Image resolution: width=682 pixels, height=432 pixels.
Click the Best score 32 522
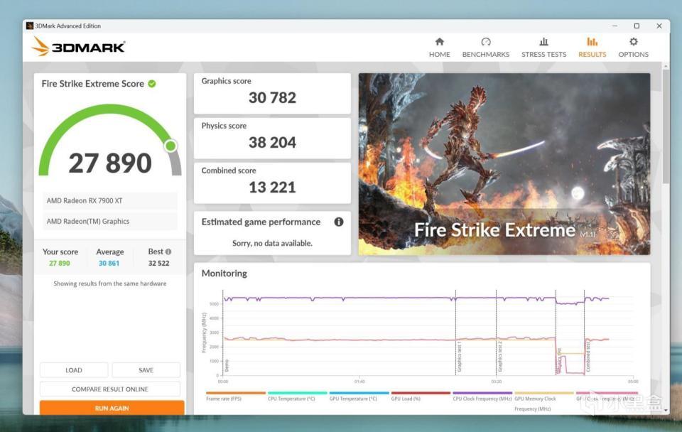[158, 263]
